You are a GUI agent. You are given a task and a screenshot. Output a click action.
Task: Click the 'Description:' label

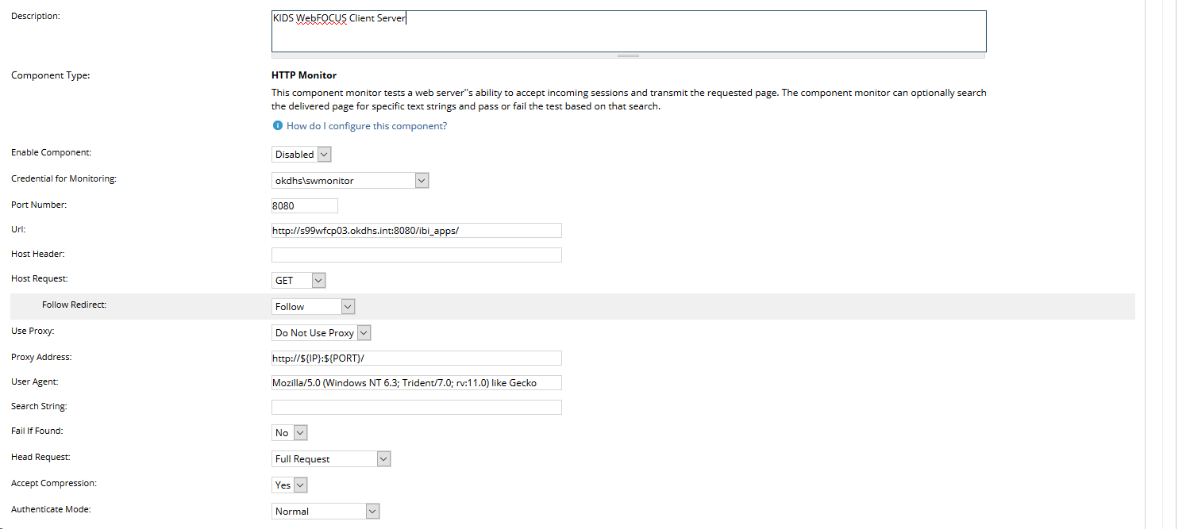(36, 16)
